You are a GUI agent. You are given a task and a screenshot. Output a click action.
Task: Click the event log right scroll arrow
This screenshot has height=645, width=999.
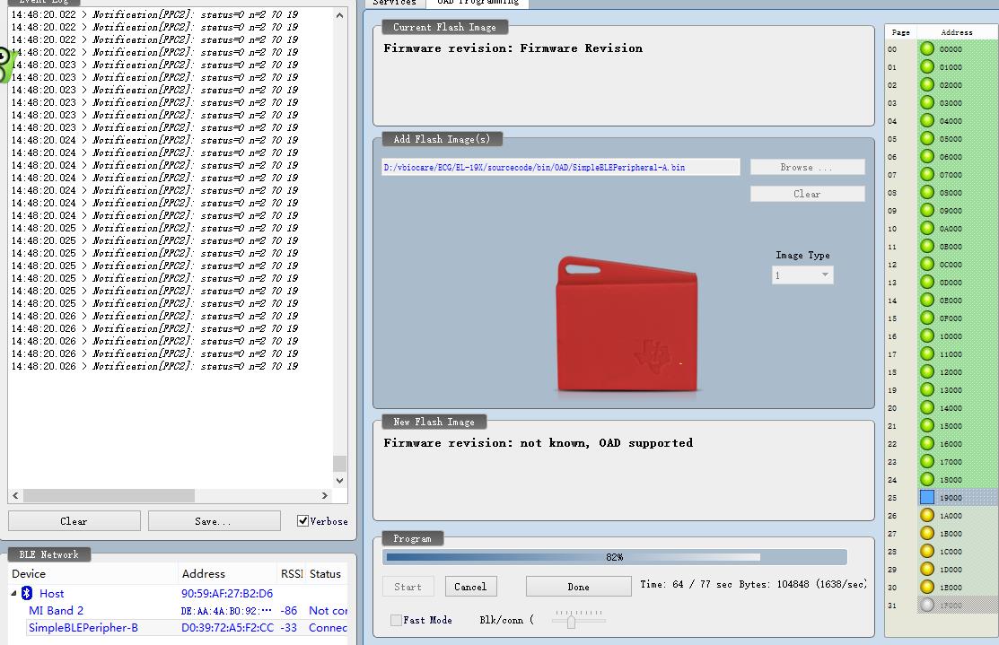pos(325,495)
